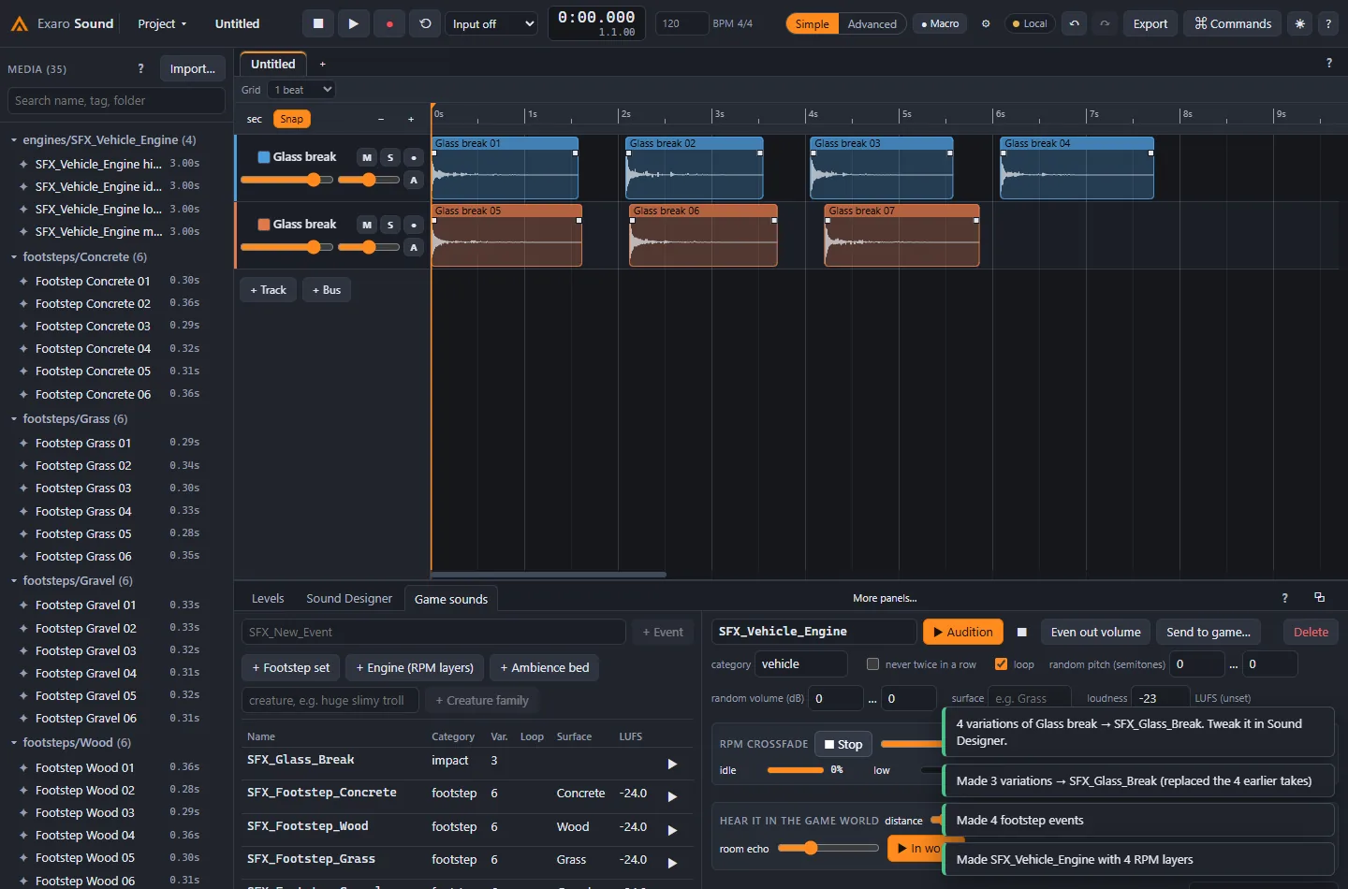Adjust the room echo slider
Screen dimensions: 1348x889
click(x=828, y=848)
